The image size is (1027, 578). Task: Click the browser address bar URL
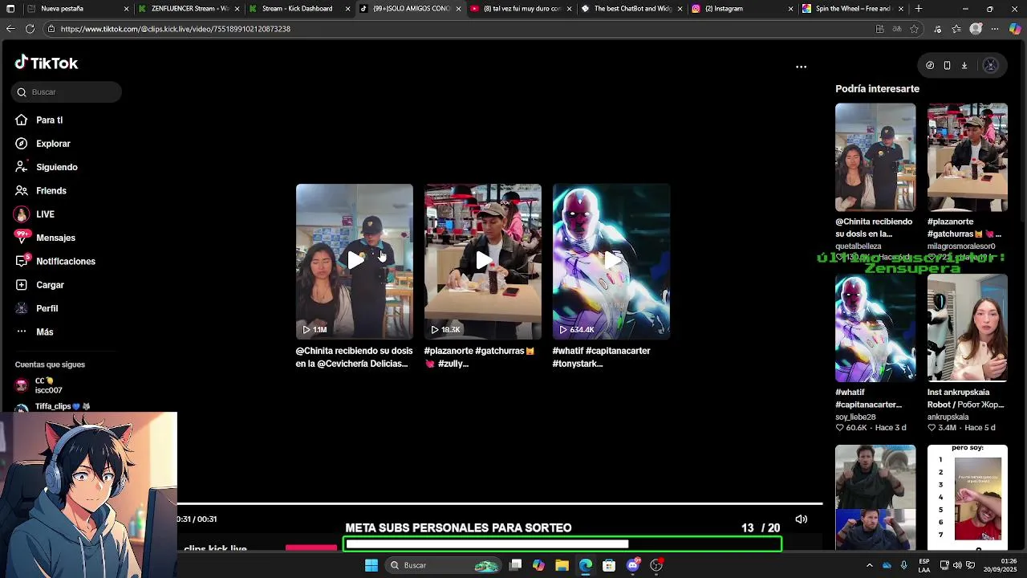(175, 29)
